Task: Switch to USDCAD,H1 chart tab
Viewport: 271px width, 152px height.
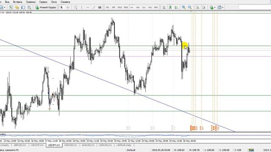Action: click(x=105, y=145)
